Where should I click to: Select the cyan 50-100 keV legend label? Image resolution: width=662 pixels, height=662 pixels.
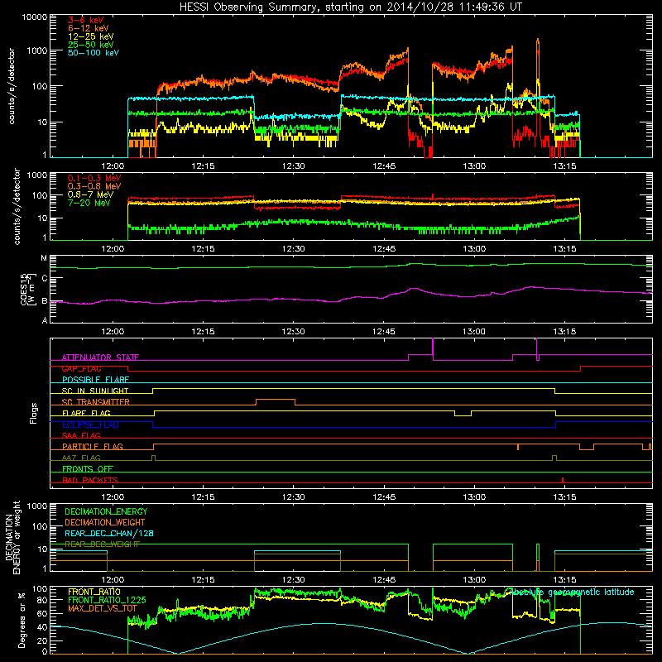click(x=94, y=53)
